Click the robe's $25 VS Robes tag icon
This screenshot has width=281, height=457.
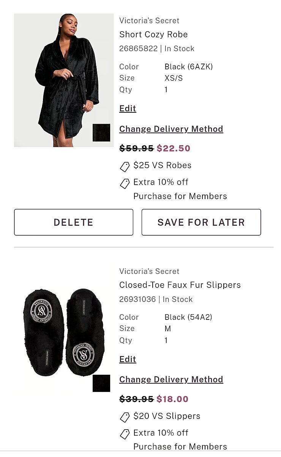tap(125, 166)
